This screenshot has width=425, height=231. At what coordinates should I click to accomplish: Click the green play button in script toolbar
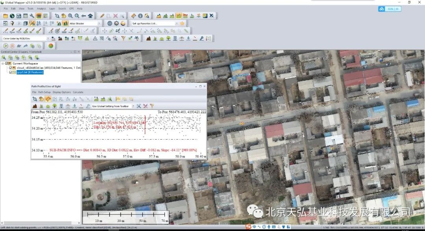6,46
